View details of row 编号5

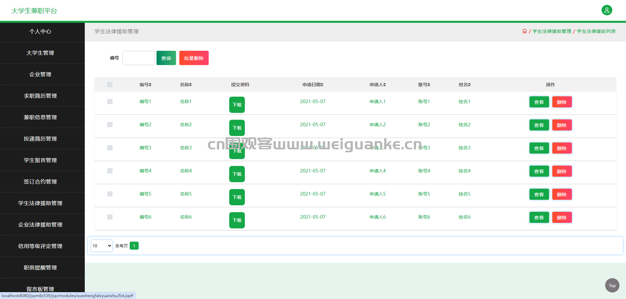click(x=539, y=194)
